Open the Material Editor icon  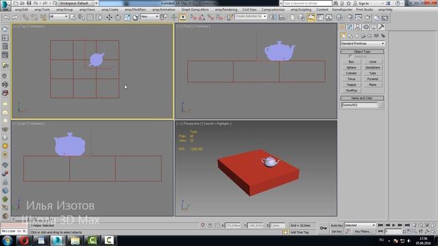(339, 18)
